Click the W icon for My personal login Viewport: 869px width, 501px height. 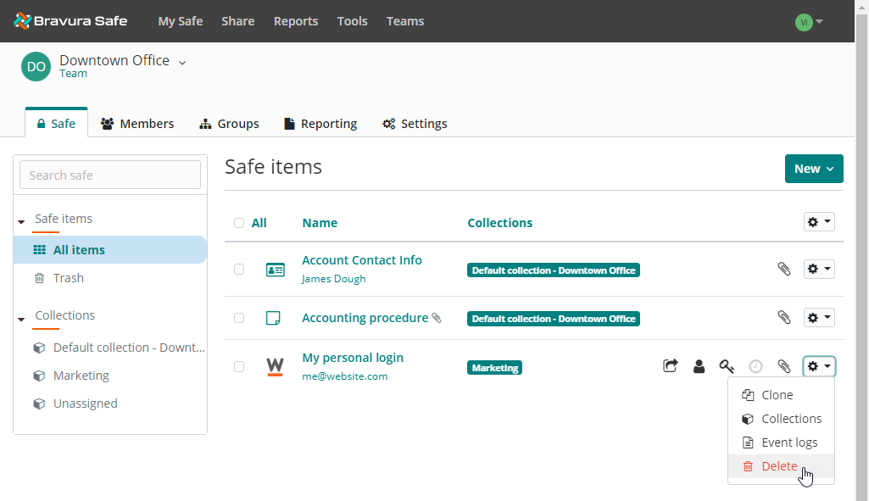pos(275,366)
